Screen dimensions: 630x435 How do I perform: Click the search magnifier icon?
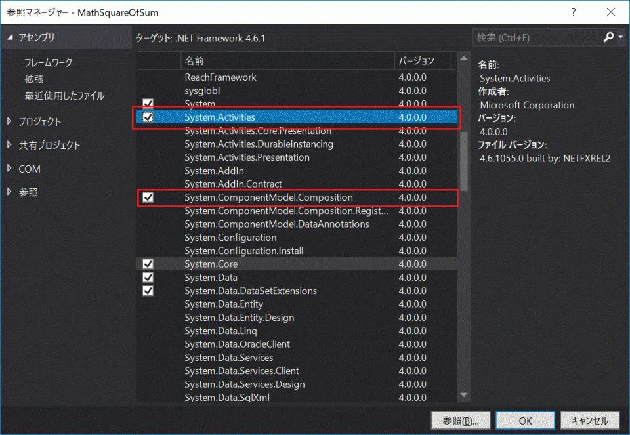coord(609,37)
